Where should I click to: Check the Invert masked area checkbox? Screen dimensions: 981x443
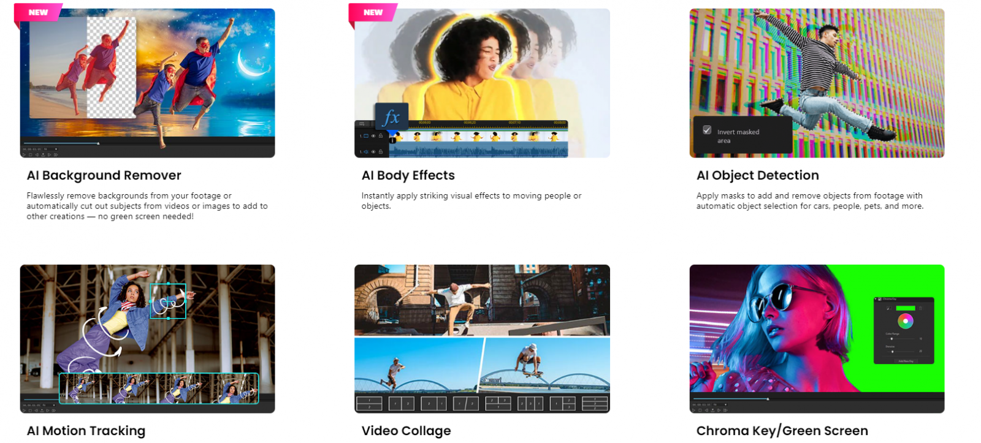707,130
